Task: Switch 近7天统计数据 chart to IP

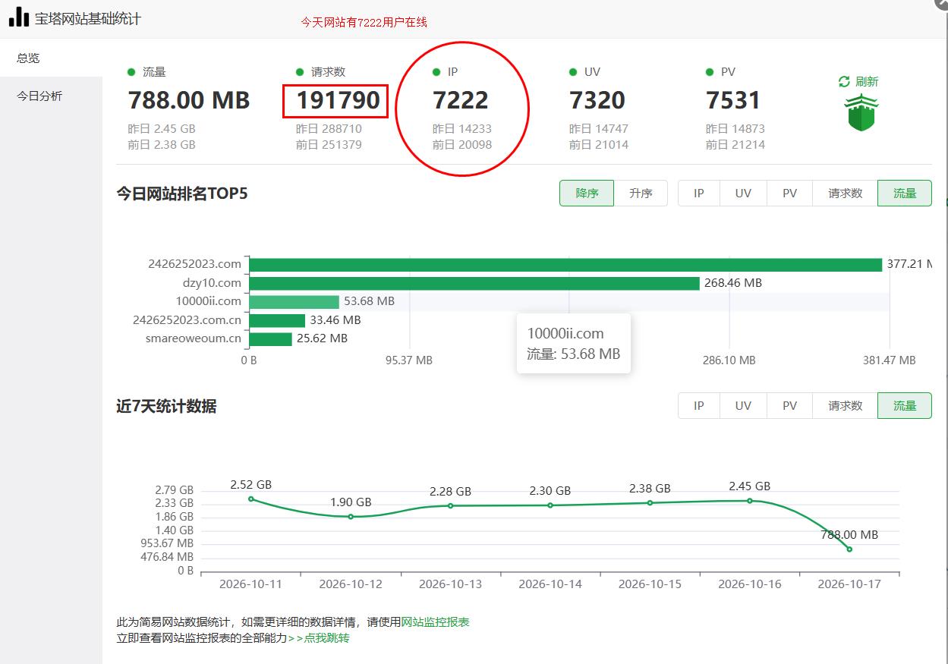Action: coord(699,406)
